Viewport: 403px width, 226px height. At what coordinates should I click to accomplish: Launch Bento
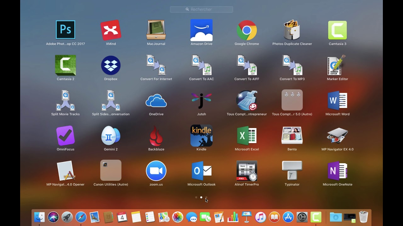pyautogui.click(x=292, y=135)
